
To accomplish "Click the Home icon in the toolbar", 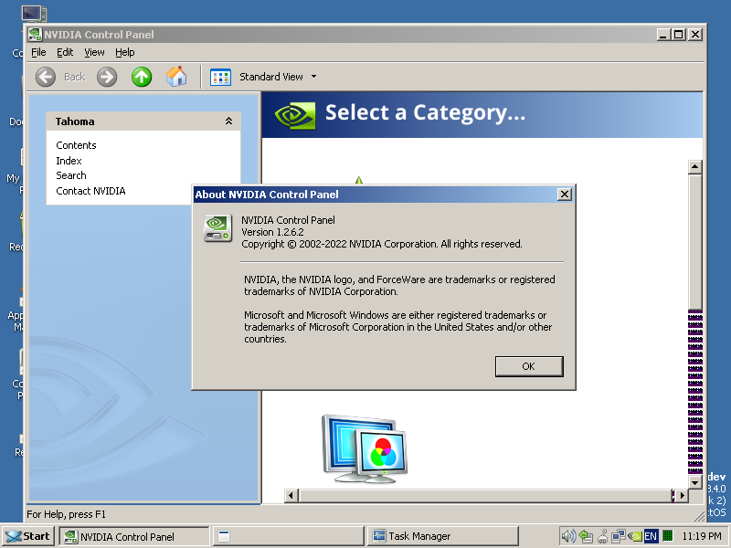I will click(x=176, y=77).
